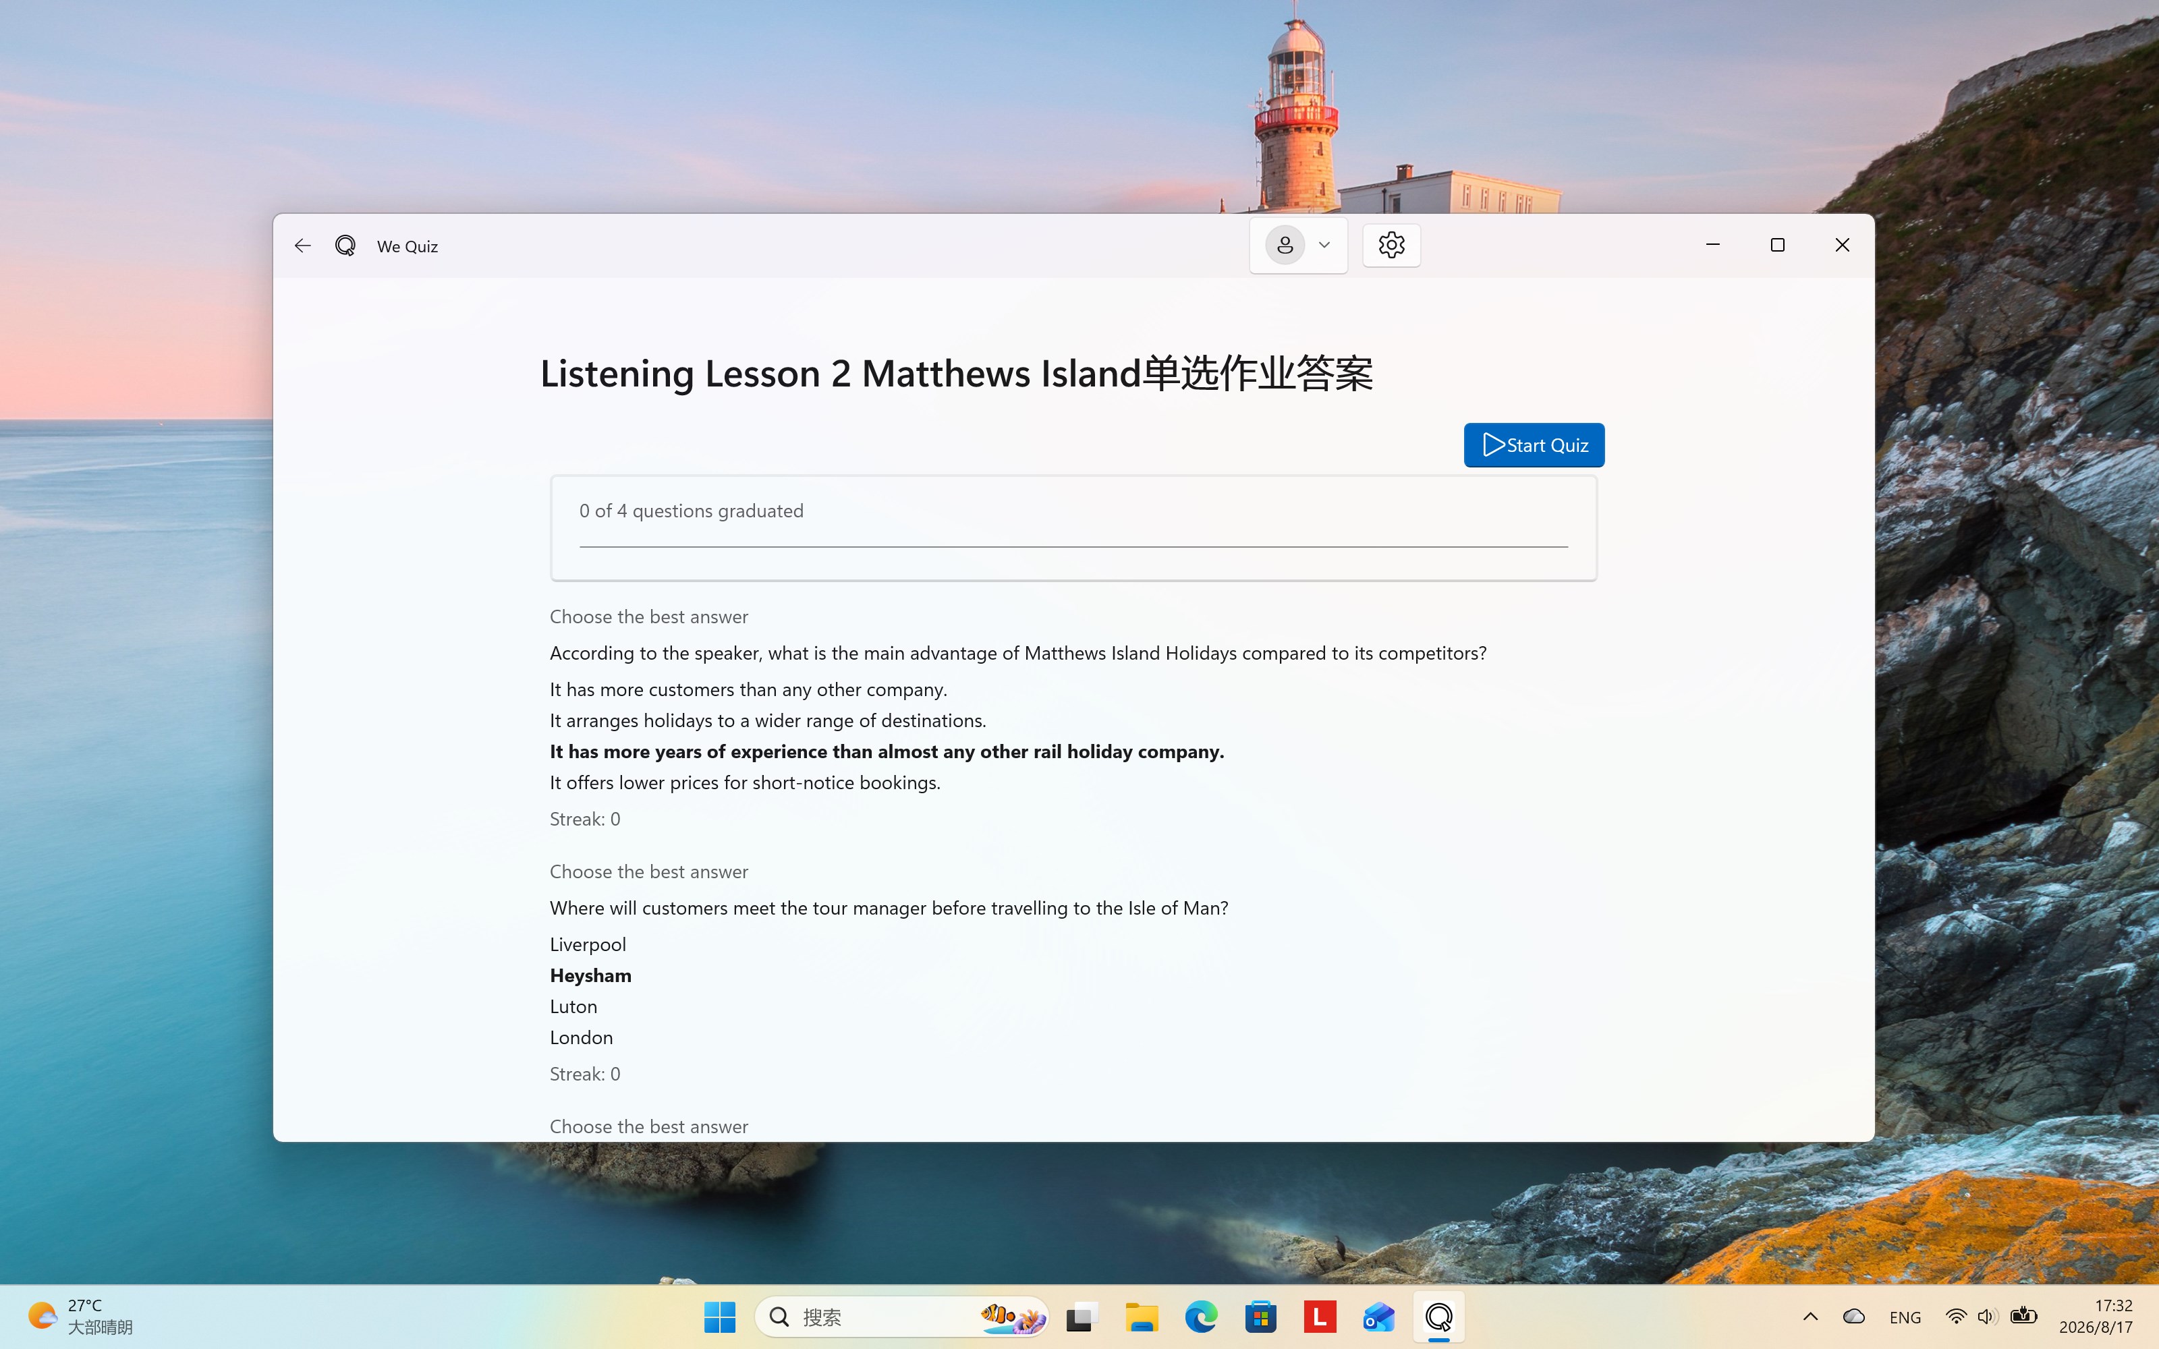Minimize the We Quiz window
Screen dimensions: 2159x1349
click(x=1713, y=244)
